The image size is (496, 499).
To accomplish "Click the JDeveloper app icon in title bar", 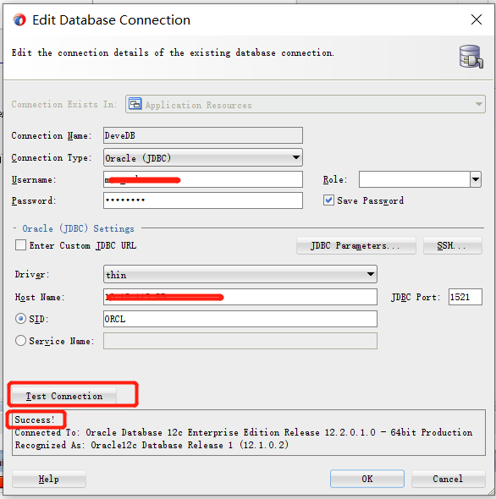I will (x=19, y=20).
